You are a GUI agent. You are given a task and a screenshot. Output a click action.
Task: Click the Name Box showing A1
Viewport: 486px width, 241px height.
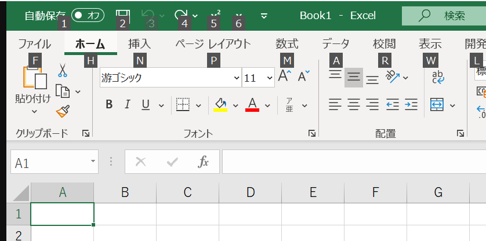pos(50,162)
